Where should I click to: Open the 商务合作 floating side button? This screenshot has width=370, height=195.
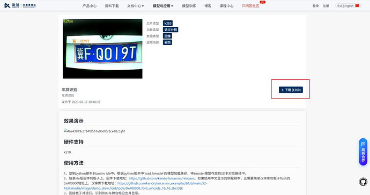click(363, 152)
